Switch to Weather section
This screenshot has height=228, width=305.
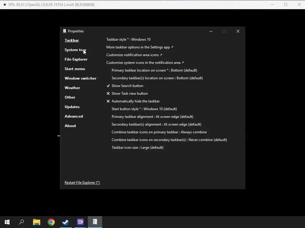coord(72,88)
